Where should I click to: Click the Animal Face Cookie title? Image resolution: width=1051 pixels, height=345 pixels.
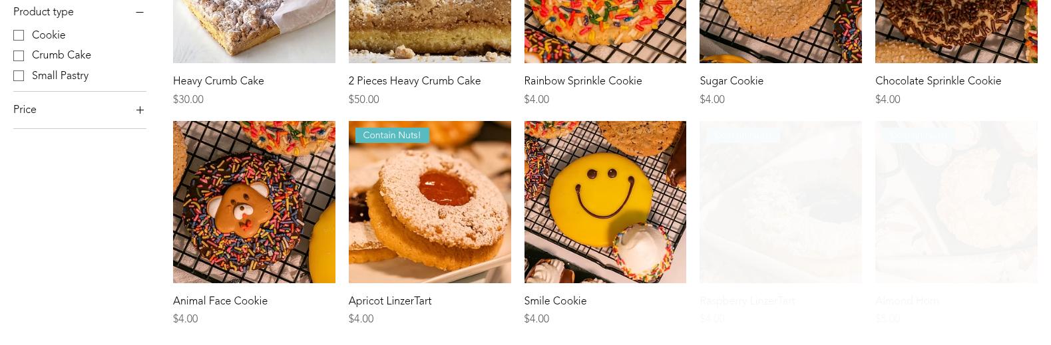pyautogui.click(x=220, y=301)
